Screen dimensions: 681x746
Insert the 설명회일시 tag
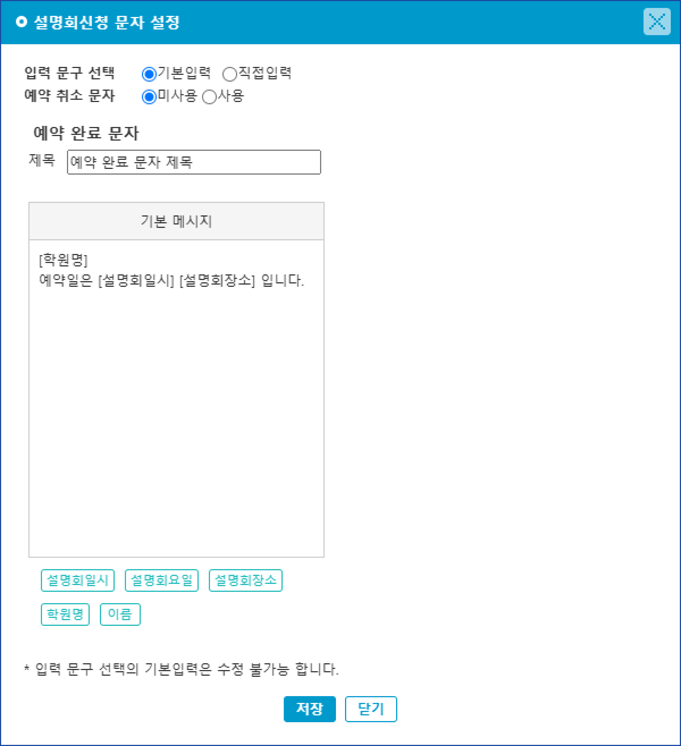pos(77,580)
